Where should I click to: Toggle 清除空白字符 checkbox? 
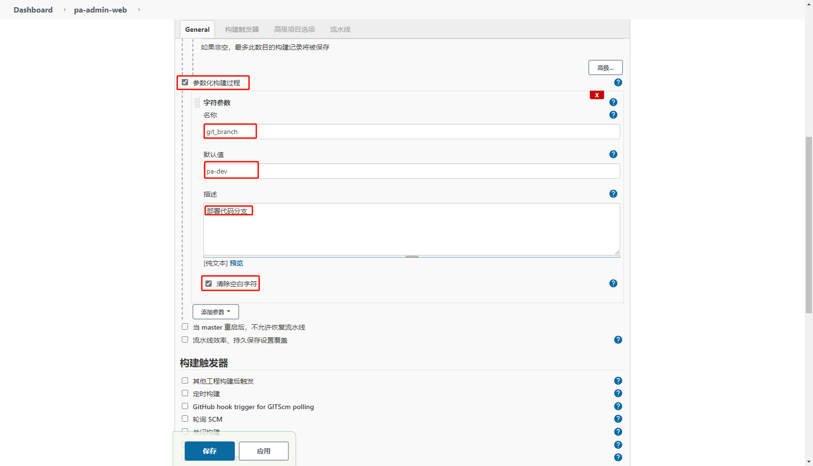click(208, 284)
